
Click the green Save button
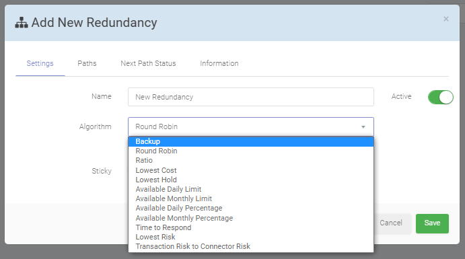[x=432, y=223]
